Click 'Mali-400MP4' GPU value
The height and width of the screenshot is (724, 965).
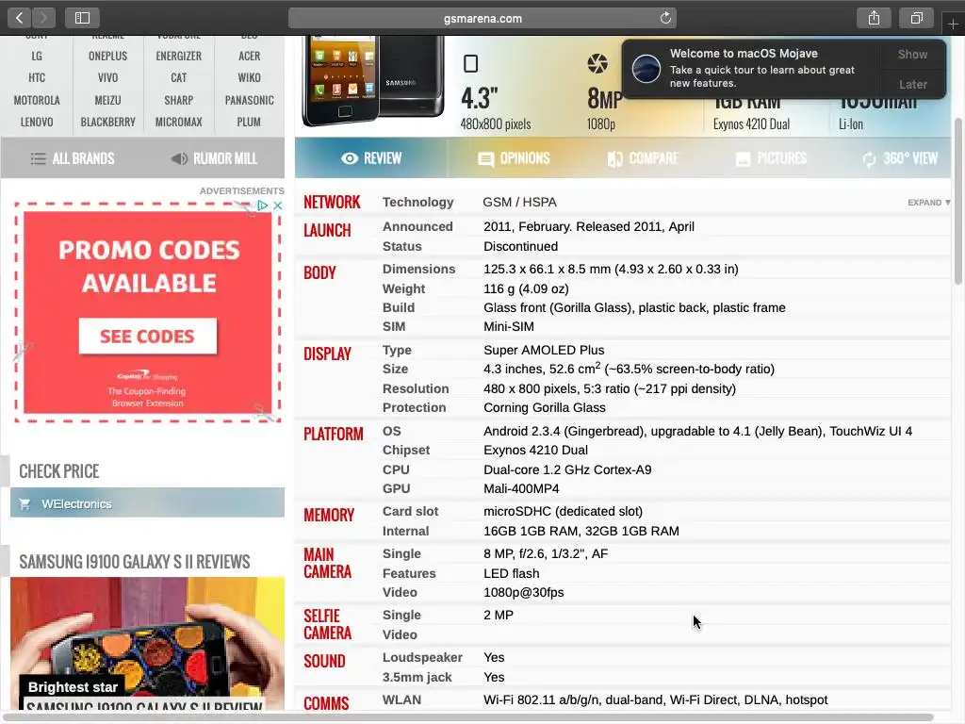(x=521, y=488)
